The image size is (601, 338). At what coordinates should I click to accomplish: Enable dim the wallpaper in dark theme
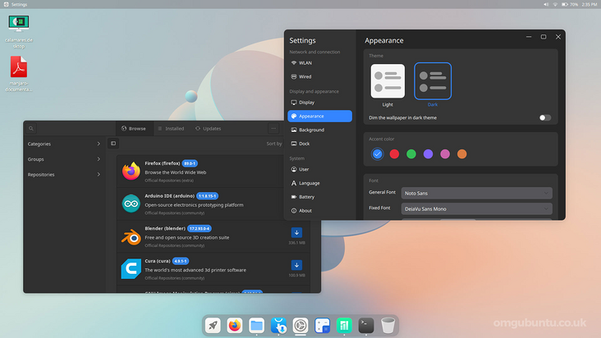pyautogui.click(x=544, y=118)
